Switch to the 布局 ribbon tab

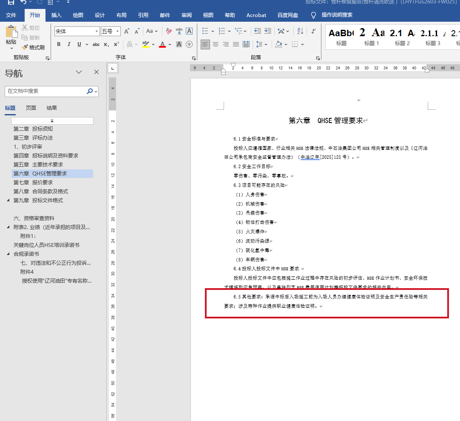click(x=122, y=15)
